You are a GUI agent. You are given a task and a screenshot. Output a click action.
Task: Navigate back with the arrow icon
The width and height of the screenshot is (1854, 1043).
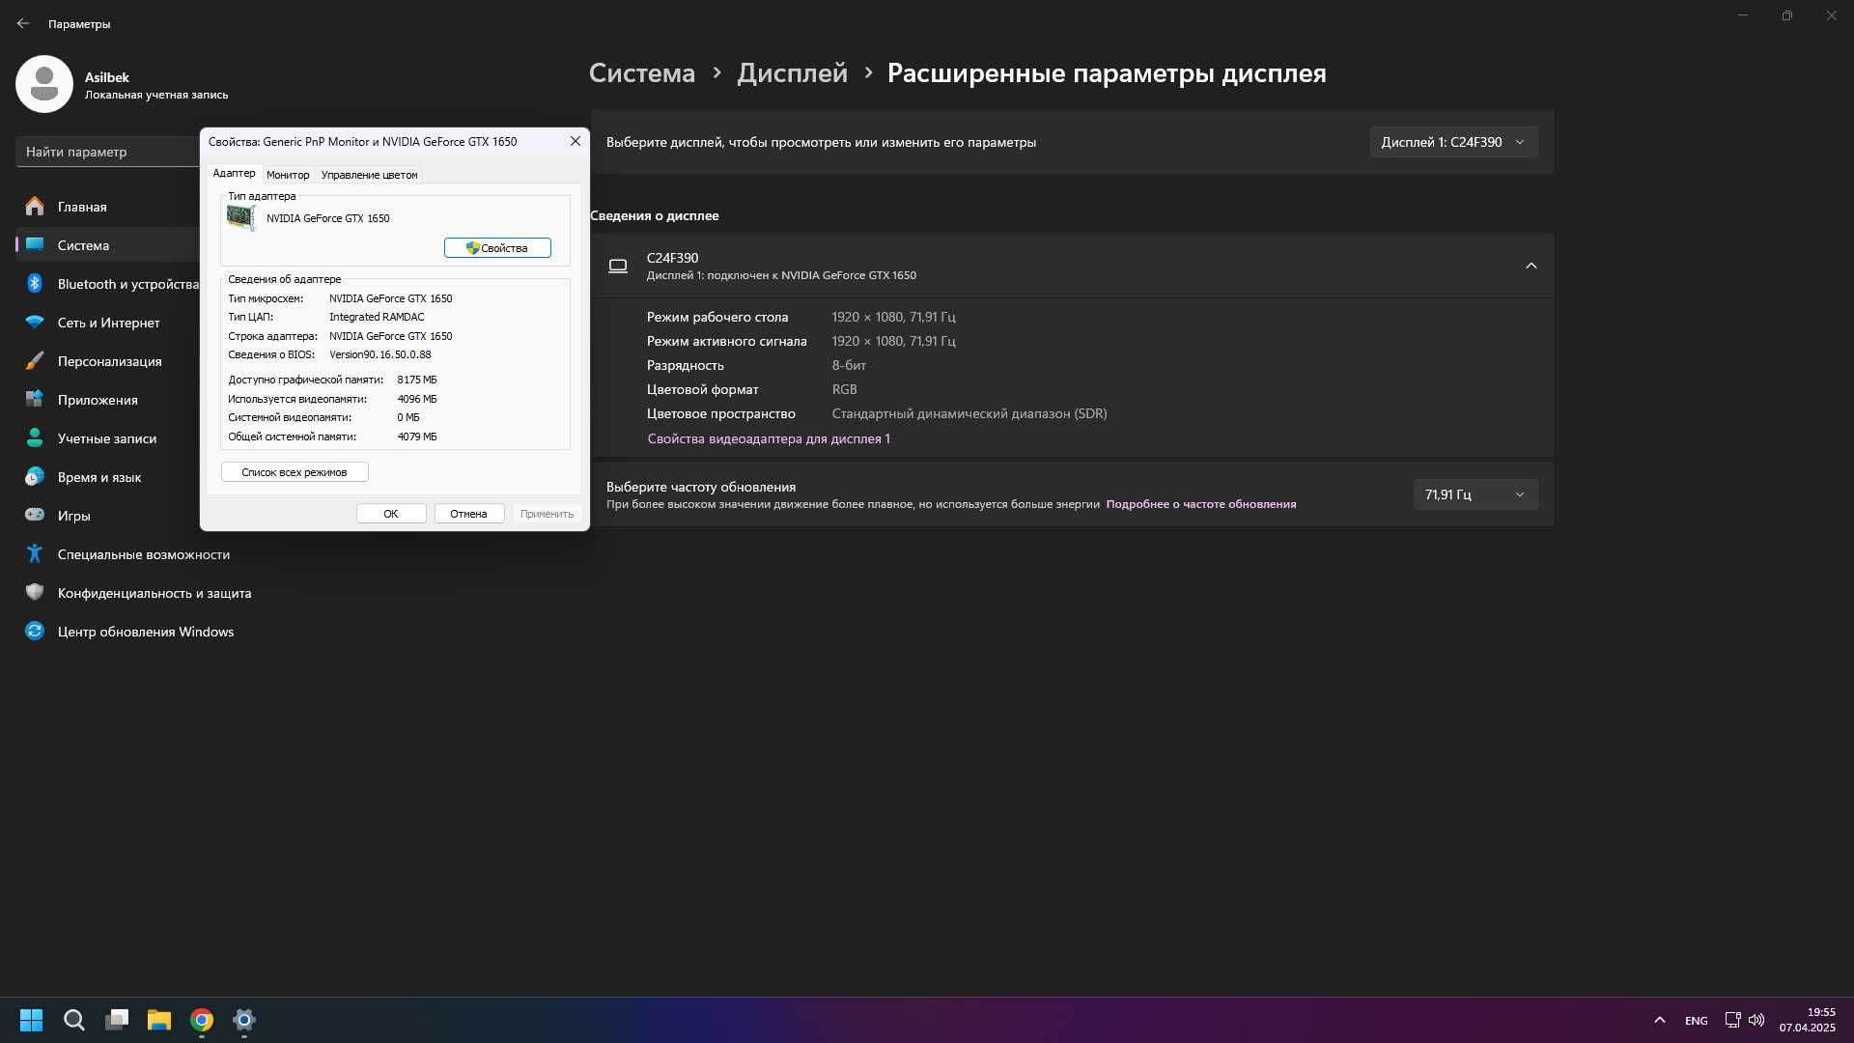pyautogui.click(x=23, y=23)
